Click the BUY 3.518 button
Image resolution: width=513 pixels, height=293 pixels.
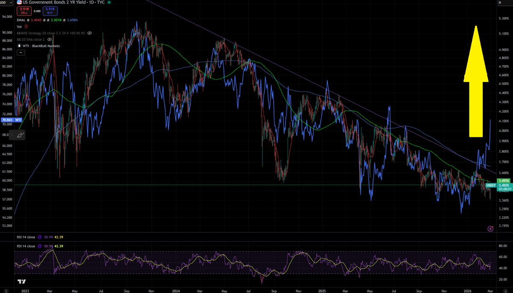coord(50,11)
